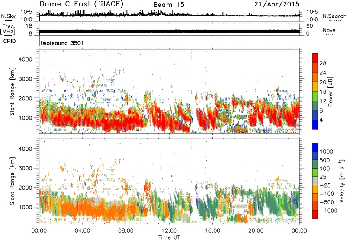Click the 'Dome C East (fitACF)' title

(x=81, y=4)
